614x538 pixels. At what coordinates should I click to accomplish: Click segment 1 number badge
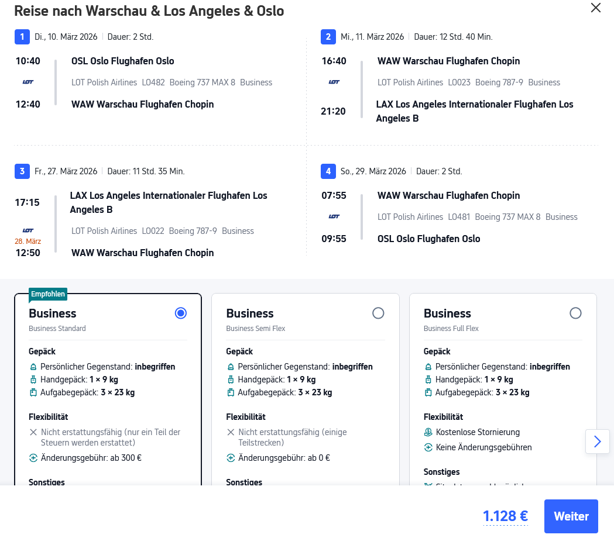pyautogui.click(x=22, y=37)
